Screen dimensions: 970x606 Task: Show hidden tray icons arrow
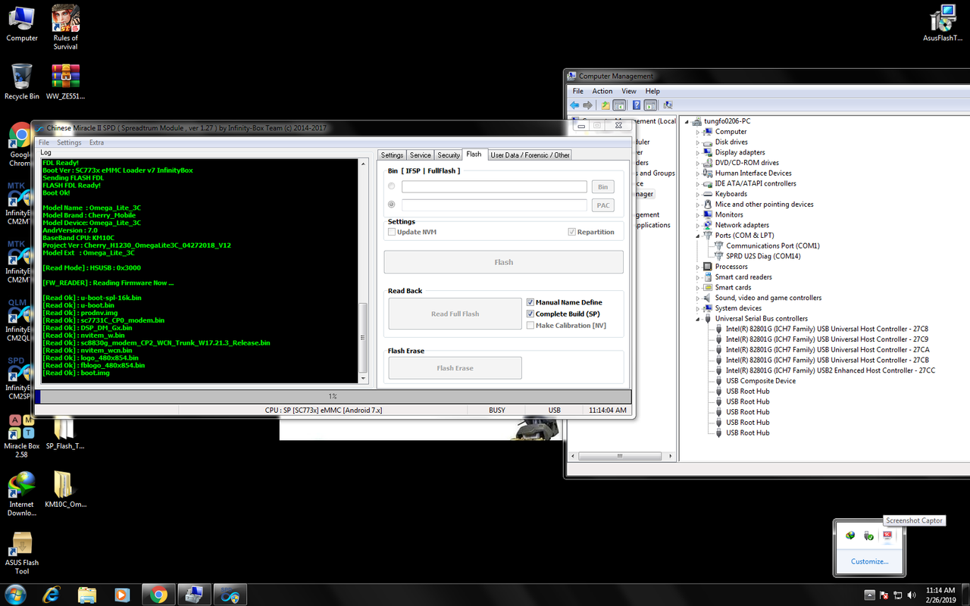(870, 595)
